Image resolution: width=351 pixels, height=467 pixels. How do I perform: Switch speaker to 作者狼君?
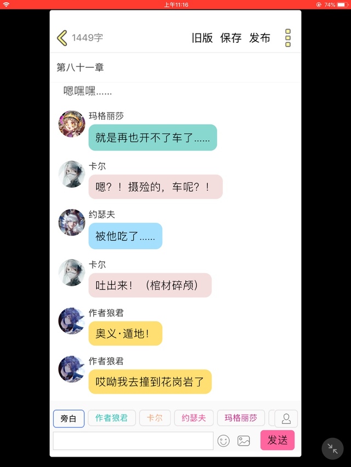click(112, 418)
